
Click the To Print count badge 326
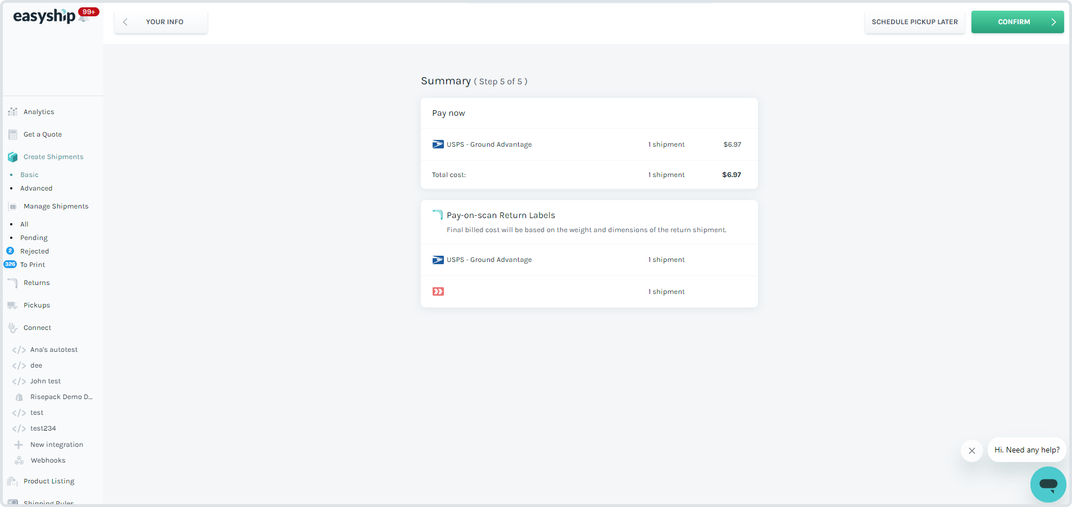(10, 264)
